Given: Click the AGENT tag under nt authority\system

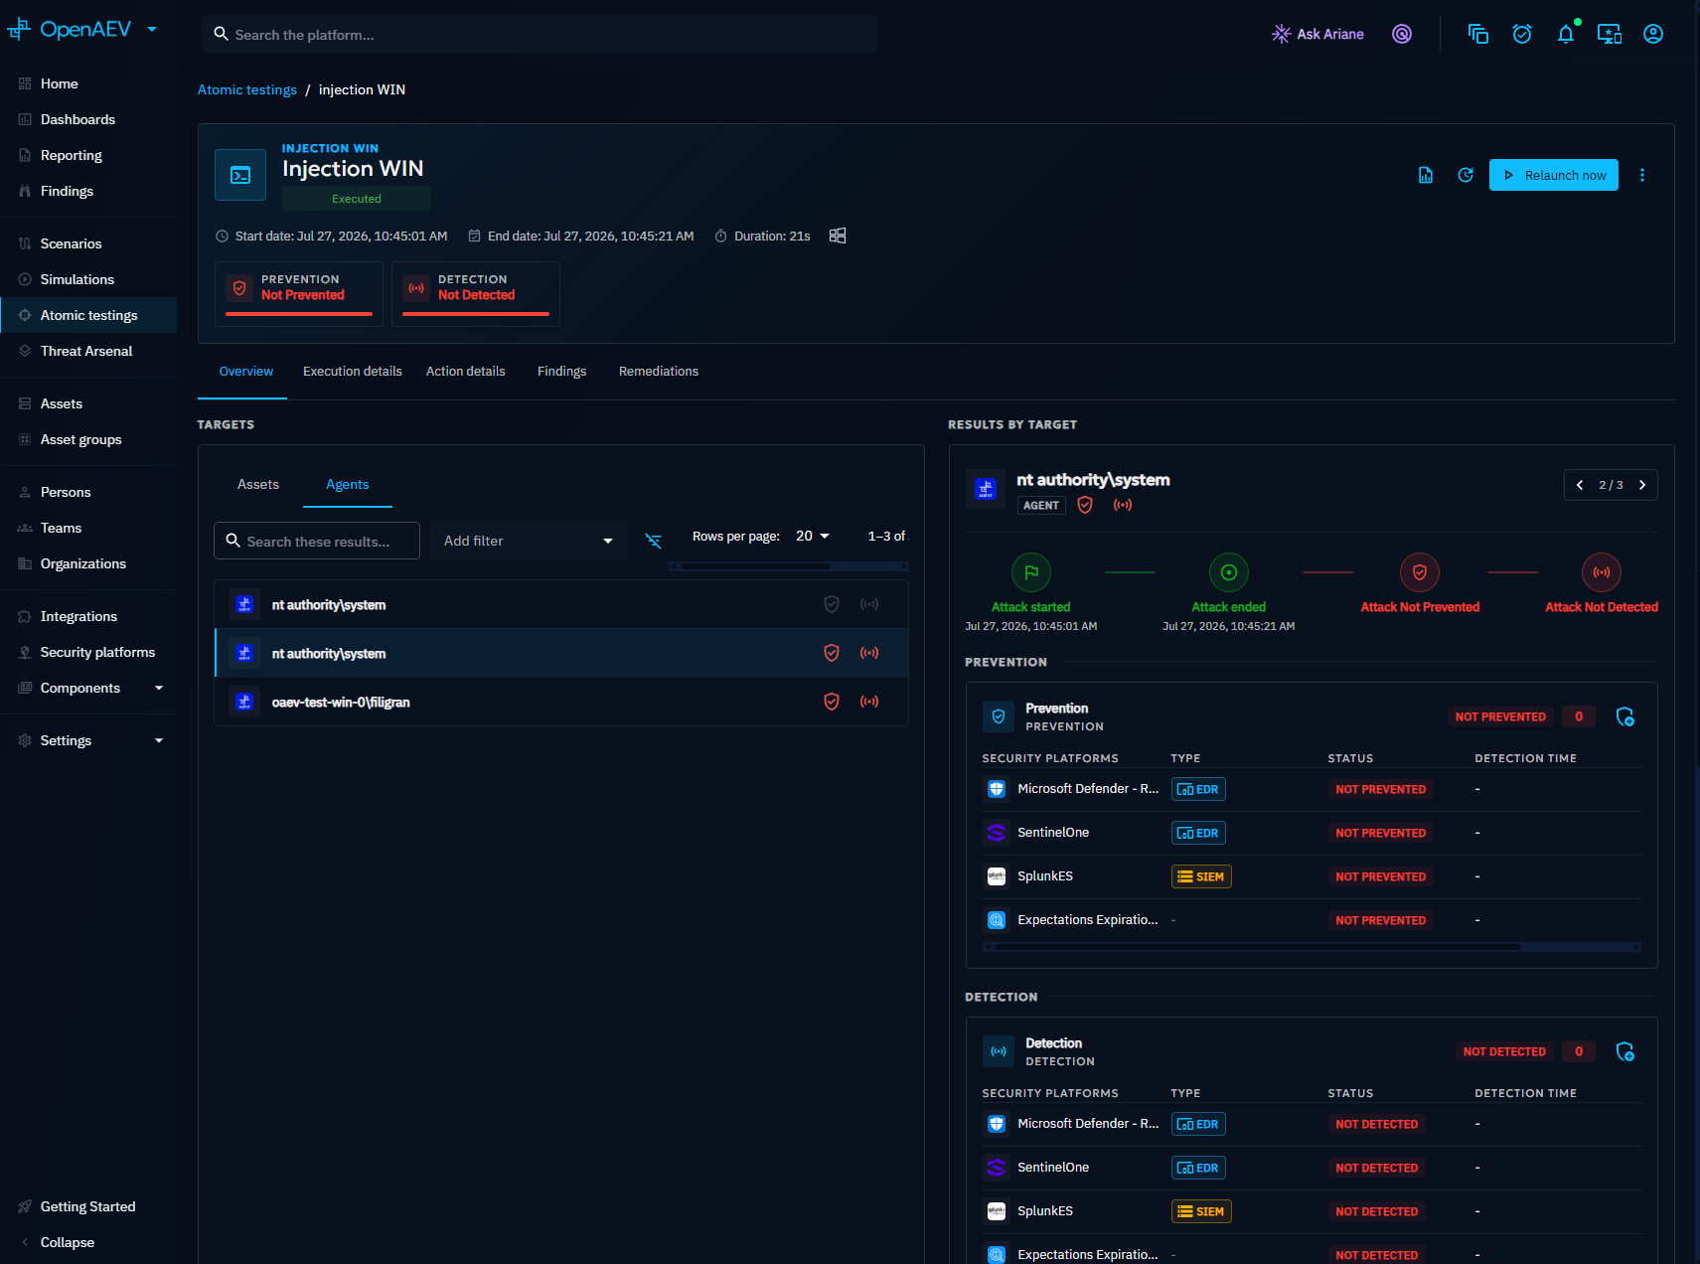Looking at the screenshot, I should 1041,505.
